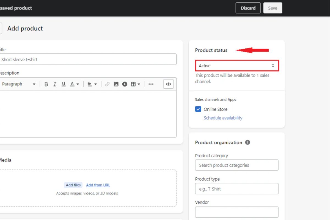Image resolution: width=330 pixels, height=220 pixels.
Task: Insert an image via the editor toolbar
Action: point(116,84)
